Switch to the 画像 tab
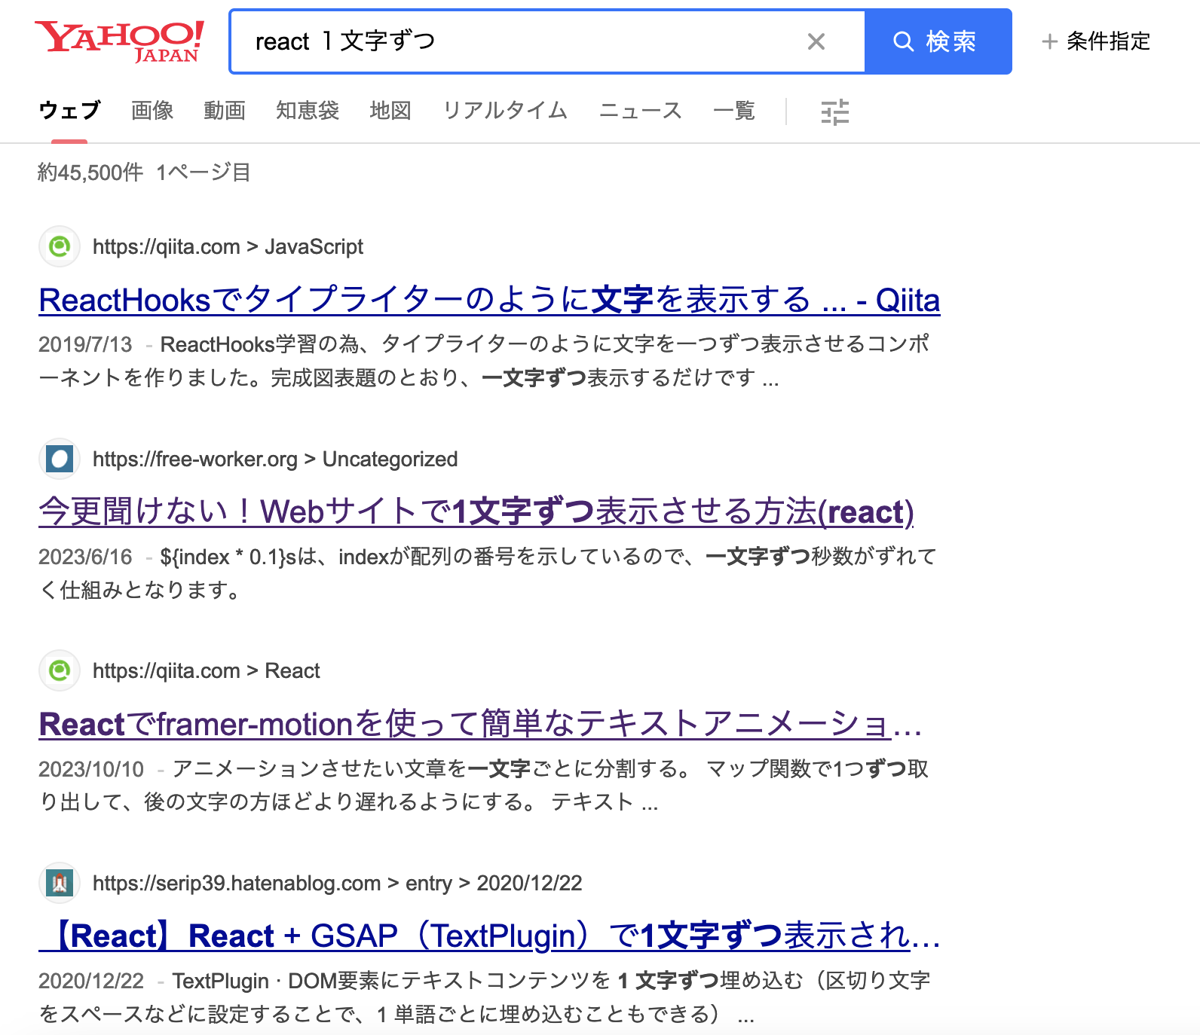Screen dimensions: 1200x1035 [152, 111]
